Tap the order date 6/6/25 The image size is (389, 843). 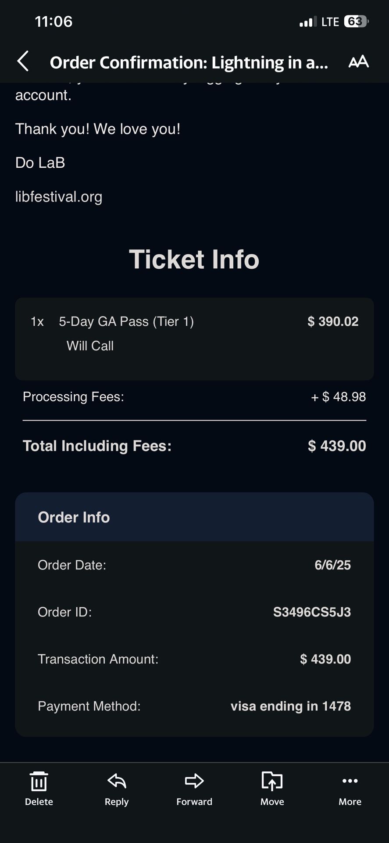tap(332, 565)
